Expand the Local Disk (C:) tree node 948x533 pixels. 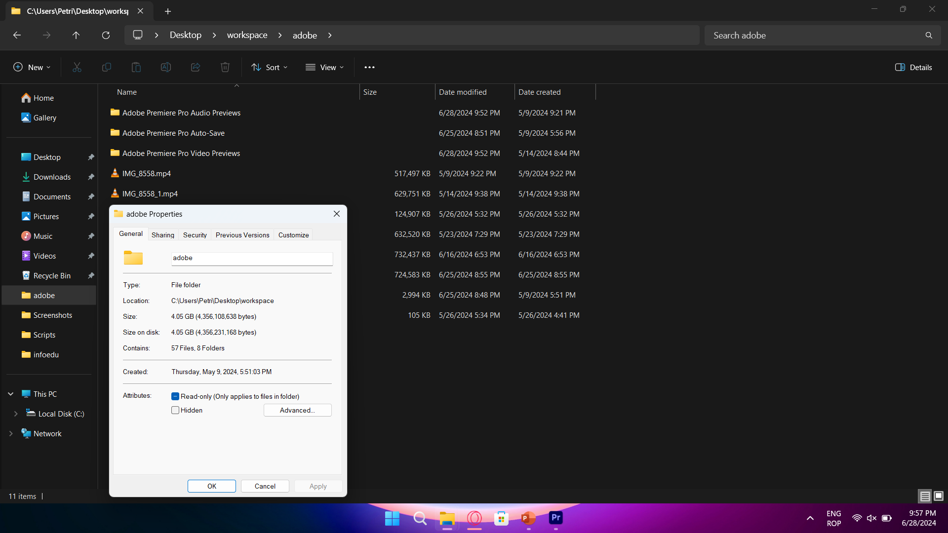point(16,414)
